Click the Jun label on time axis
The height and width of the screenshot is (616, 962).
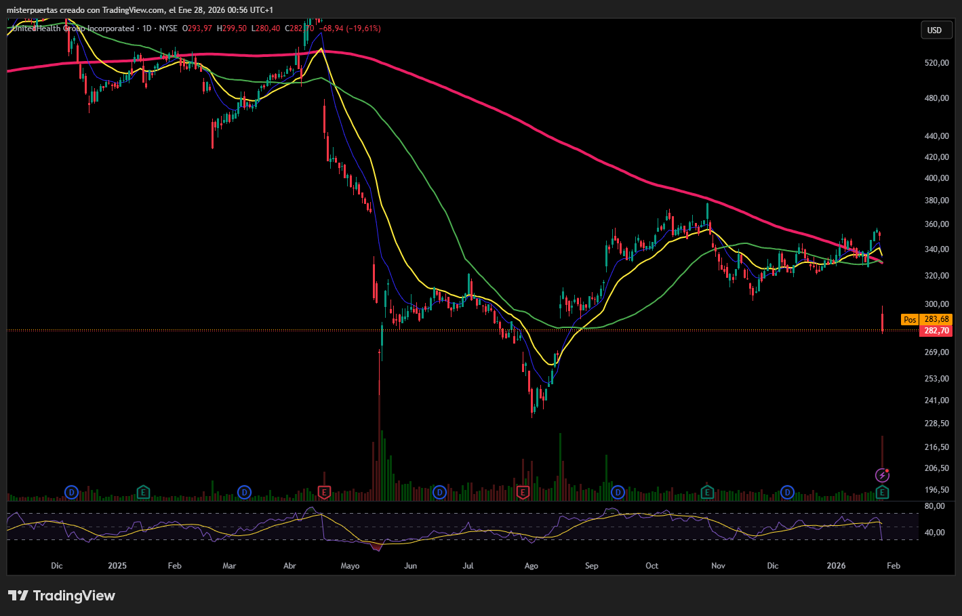pos(410,566)
